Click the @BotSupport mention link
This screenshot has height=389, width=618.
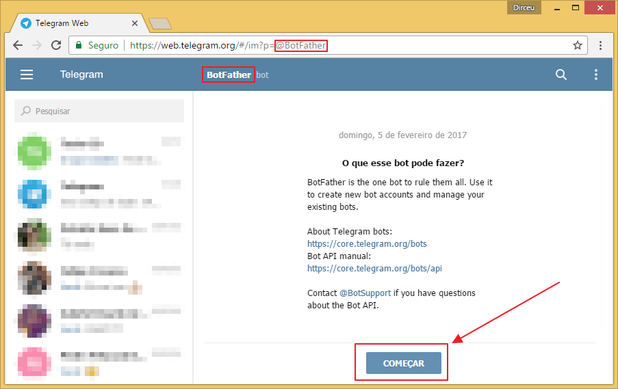(x=365, y=293)
